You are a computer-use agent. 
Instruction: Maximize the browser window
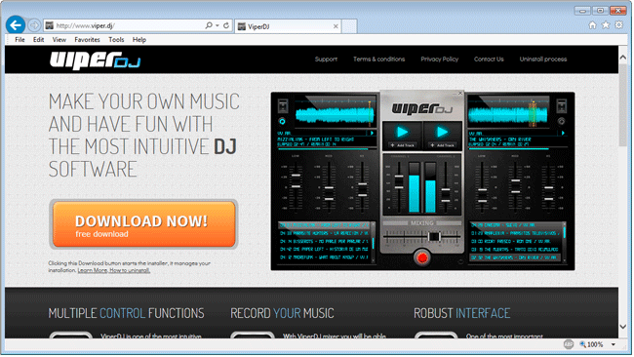pos(600,11)
